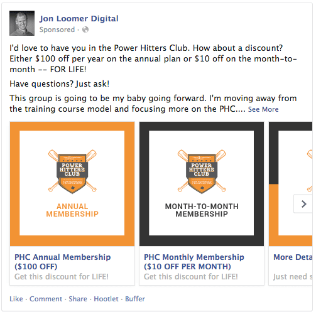Click the Hootlet action link
This screenshot has width=316, height=312.
pos(106,299)
